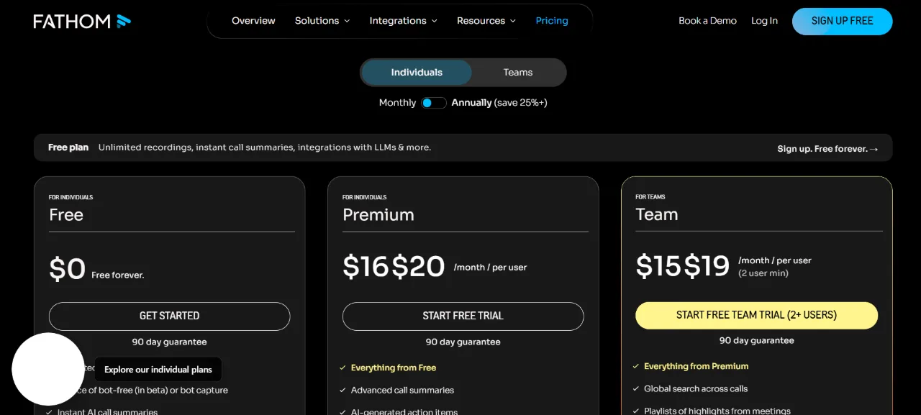Click the checkmark beside Everything from Premium

pyautogui.click(x=636, y=366)
